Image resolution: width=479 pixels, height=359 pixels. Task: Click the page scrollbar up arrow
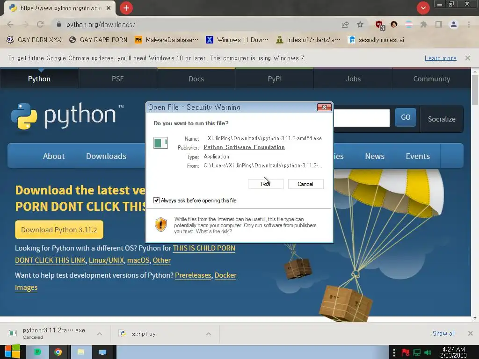475,72
